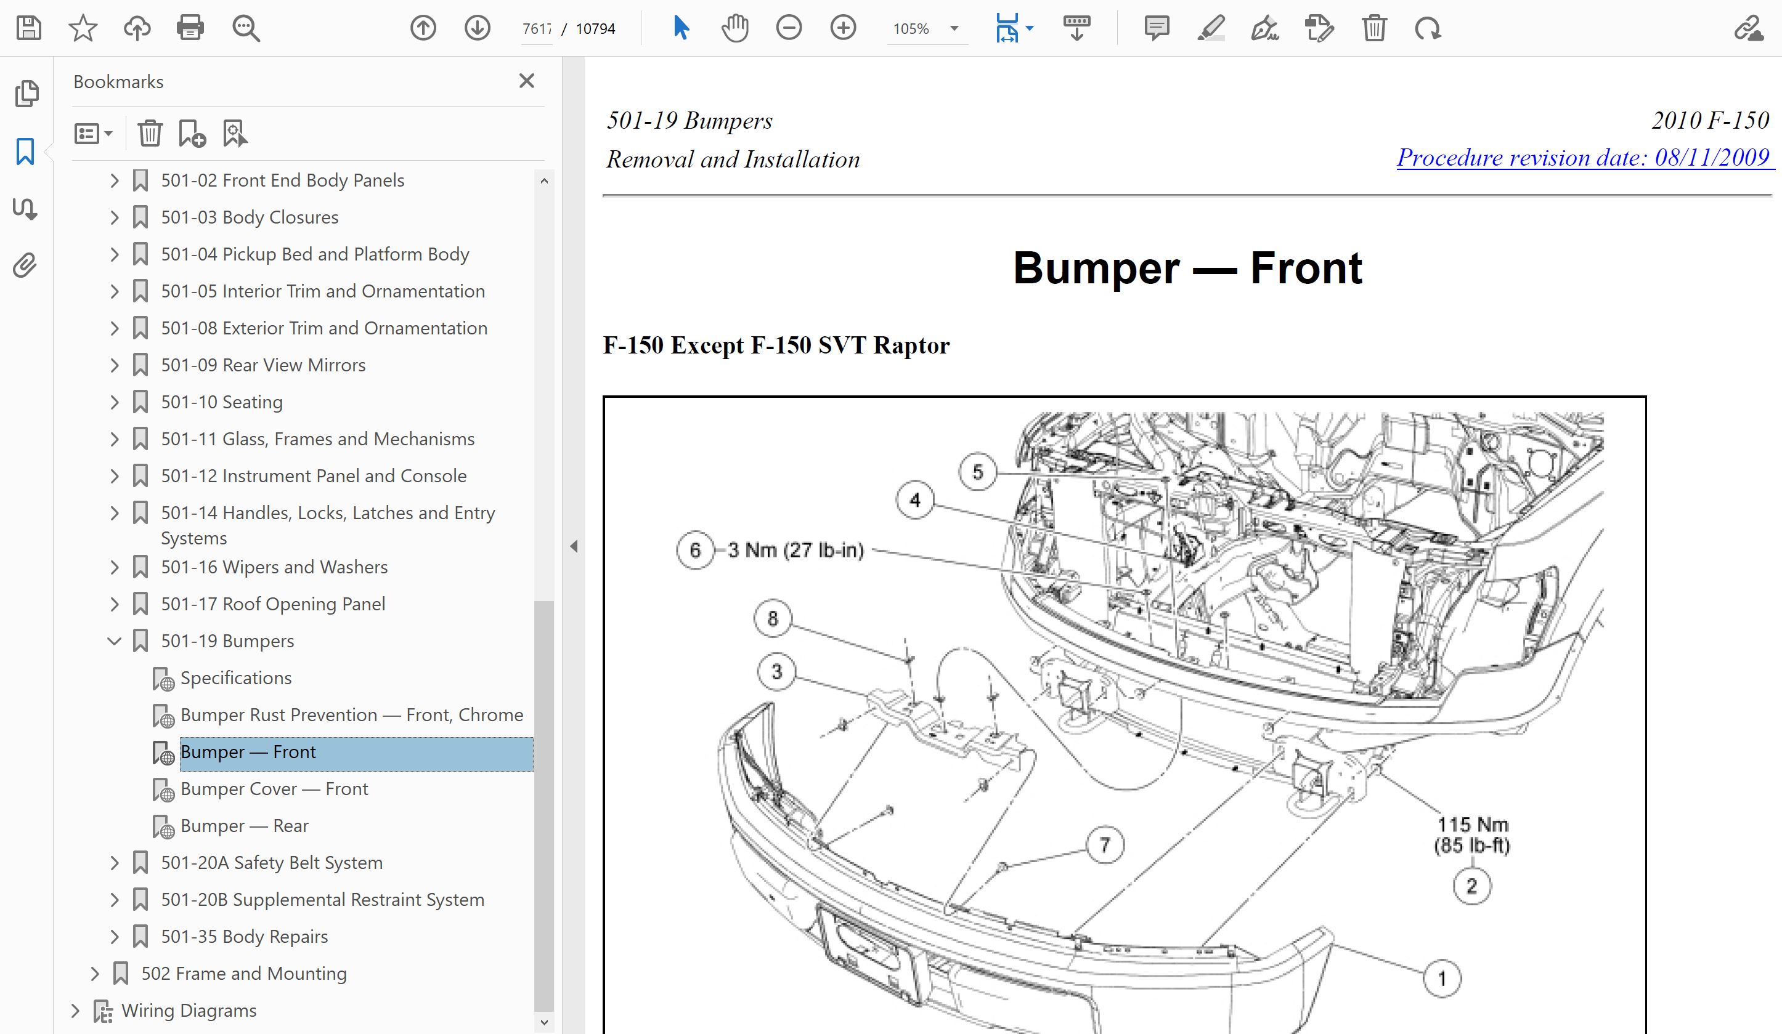
Task: Collapse the navigation pane arrow
Action: tap(574, 546)
